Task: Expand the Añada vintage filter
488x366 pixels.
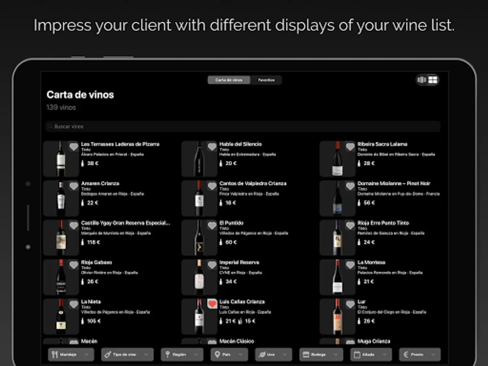Action: (x=371, y=355)
